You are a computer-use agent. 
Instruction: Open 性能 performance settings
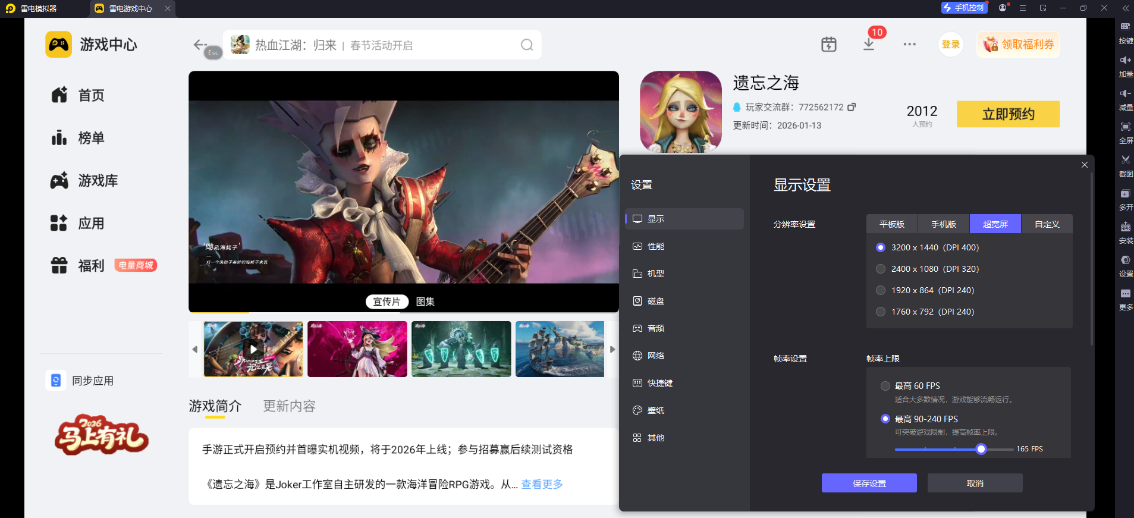(684, 246)
